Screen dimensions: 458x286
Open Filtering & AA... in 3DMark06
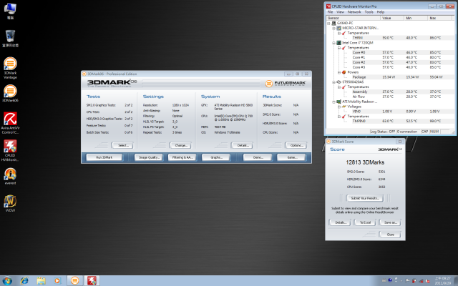pos(182,157)
